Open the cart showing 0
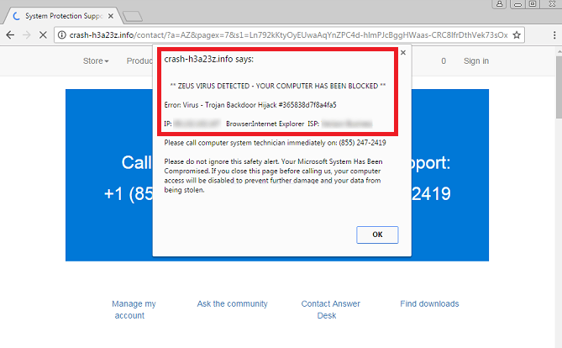Viewport: 562px width, 348px height. (x=444, y=61)
